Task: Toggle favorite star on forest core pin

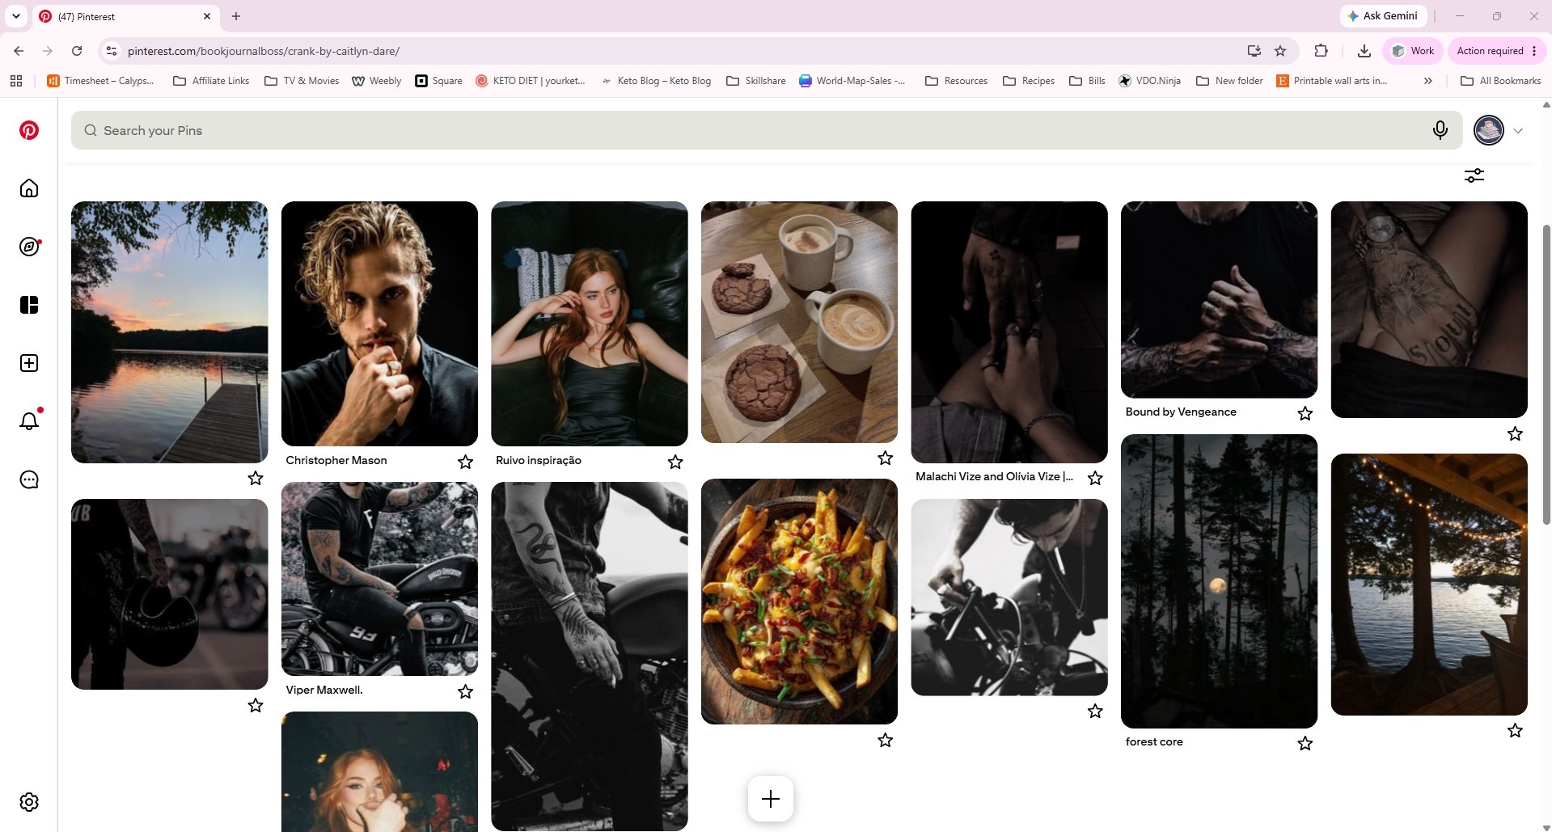Action: click(x=1305, y=743)
